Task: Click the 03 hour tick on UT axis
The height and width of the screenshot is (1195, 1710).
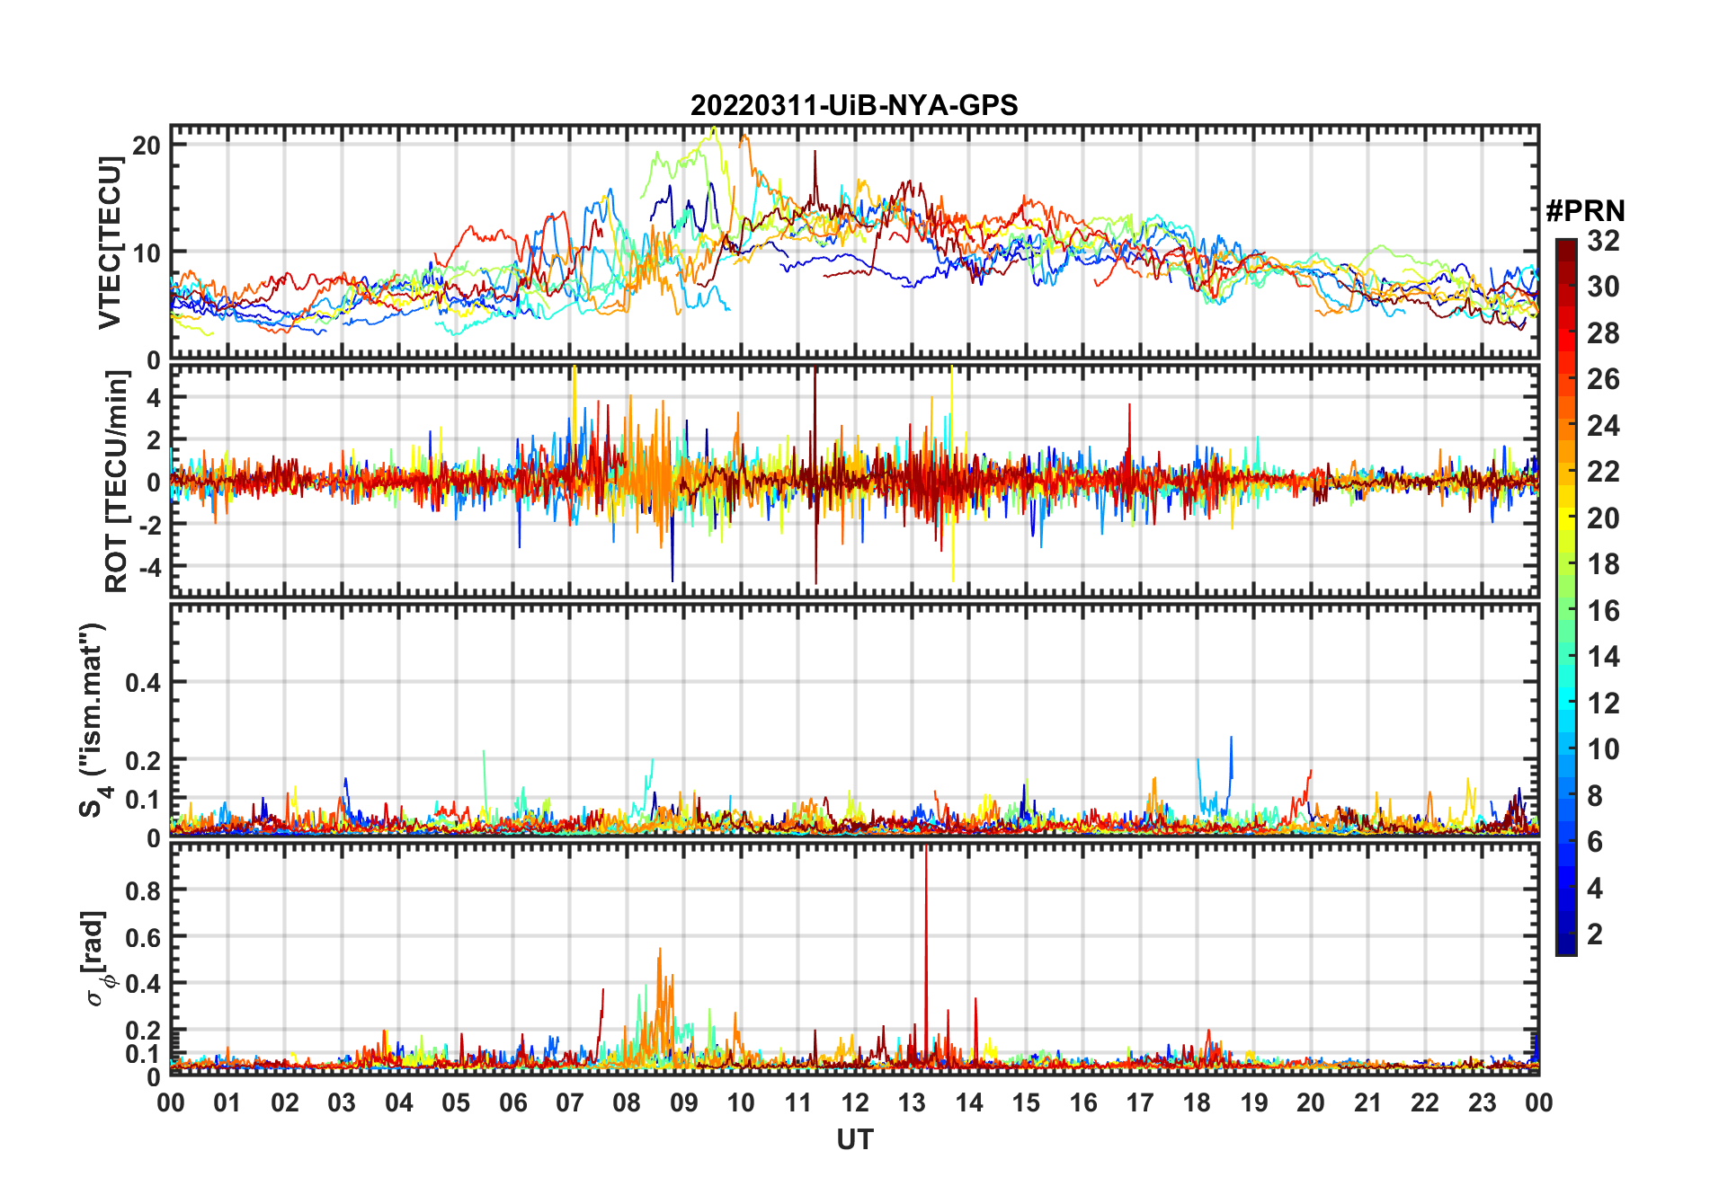Action: click(x=342, y=1102)
